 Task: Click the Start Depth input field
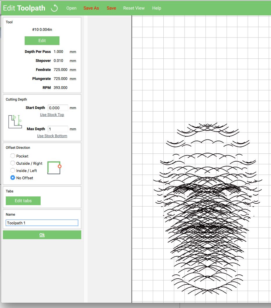57,108
